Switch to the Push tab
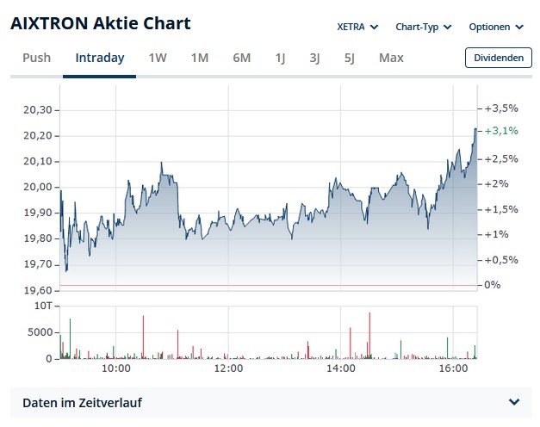 pos(37,58)
